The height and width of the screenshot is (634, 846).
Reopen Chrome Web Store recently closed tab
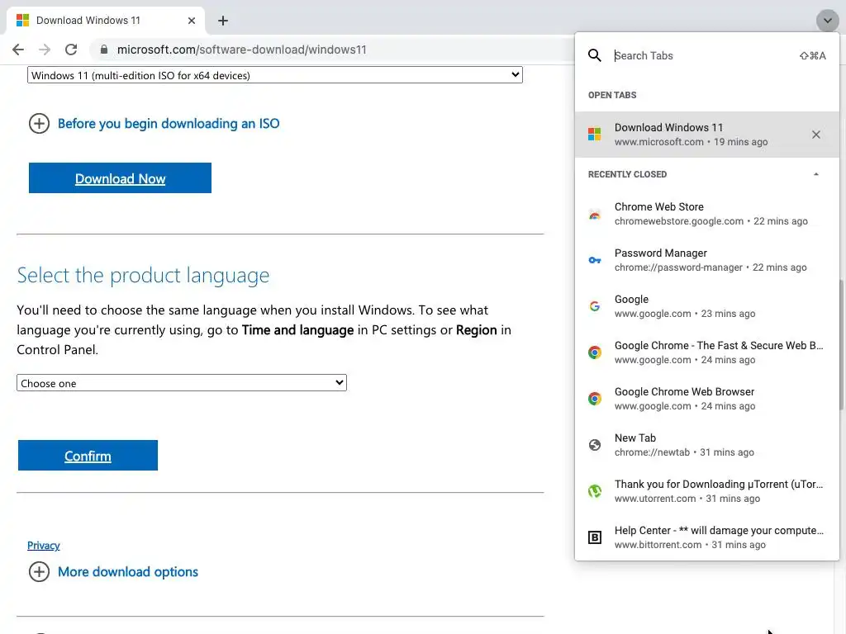[707, 214]
